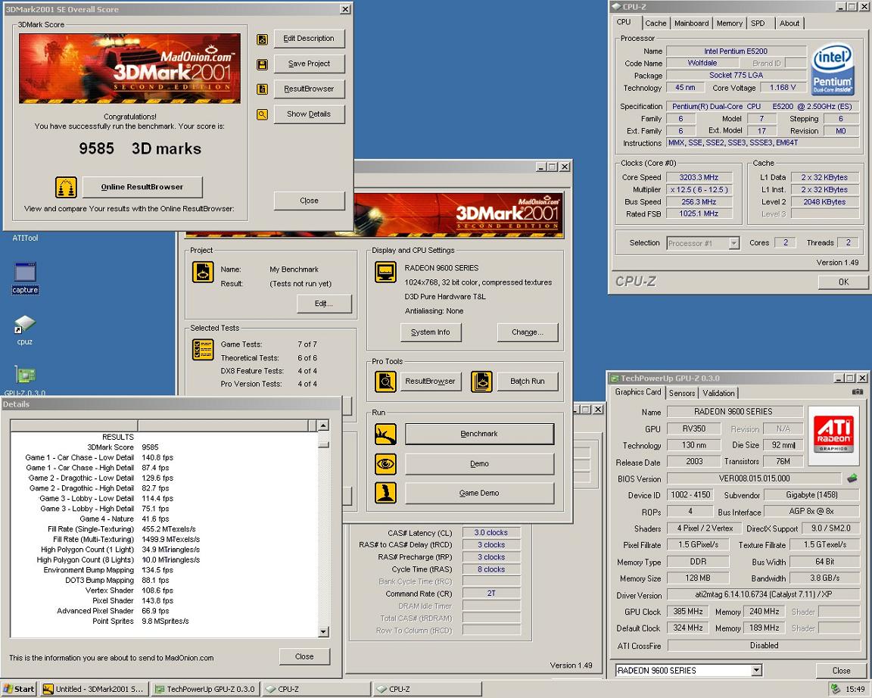
Task: Click the Batch Run icon
Action: (481, 382)
